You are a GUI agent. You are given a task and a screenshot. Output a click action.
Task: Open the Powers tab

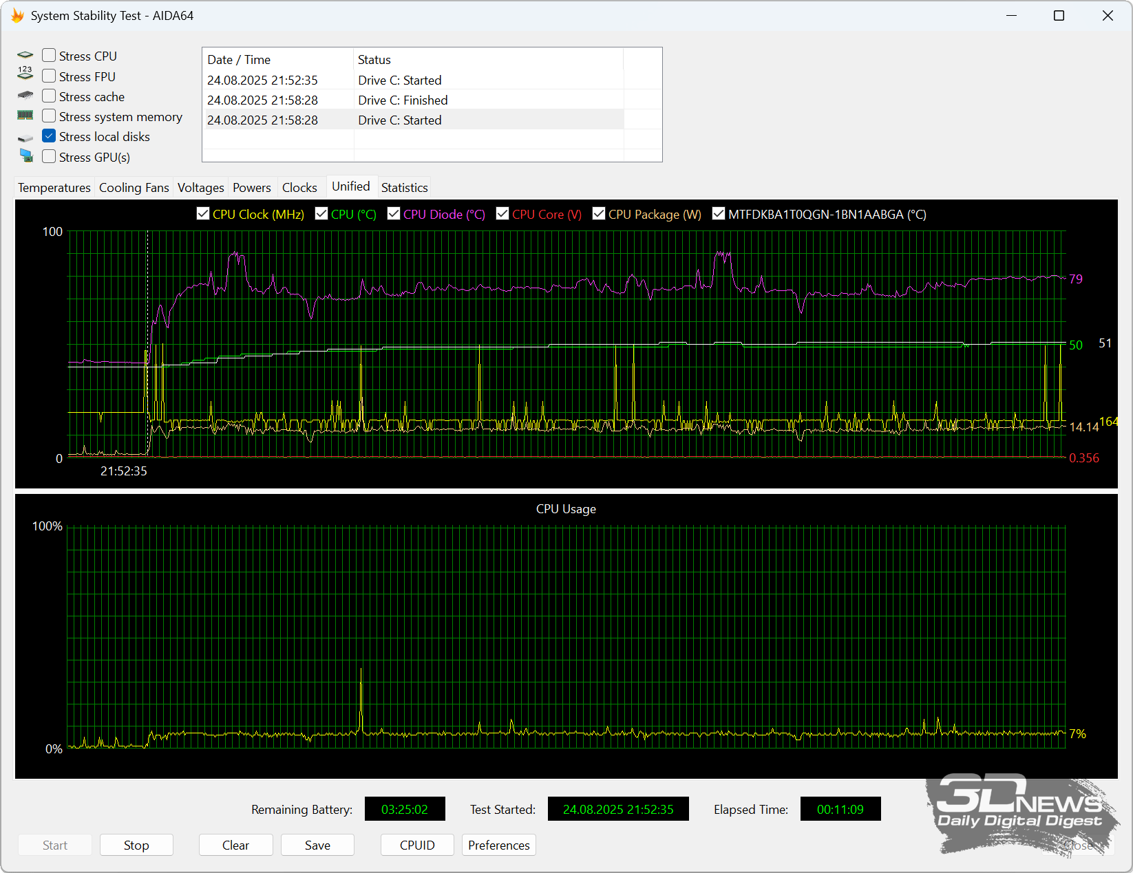coord(252,187)
